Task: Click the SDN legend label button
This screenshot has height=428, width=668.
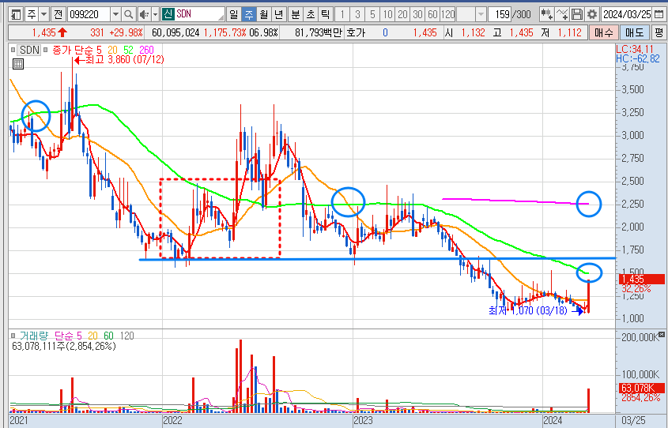Action: pyautogui.click(x=29, y=50)
